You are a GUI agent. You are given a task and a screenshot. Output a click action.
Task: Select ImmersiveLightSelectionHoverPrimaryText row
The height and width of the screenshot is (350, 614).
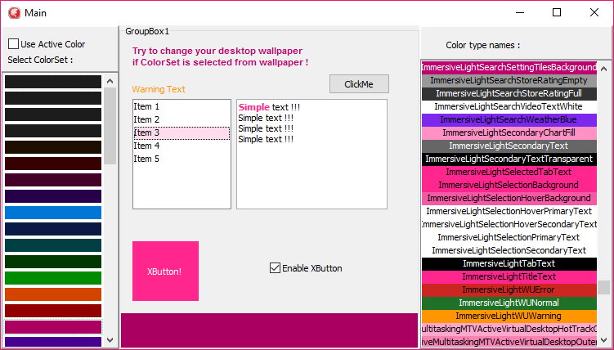[509, 212]
